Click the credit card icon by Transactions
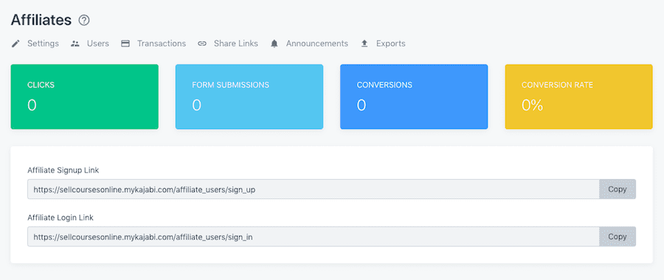The width and height of the screenshot is (664, 280). [125, 43]
